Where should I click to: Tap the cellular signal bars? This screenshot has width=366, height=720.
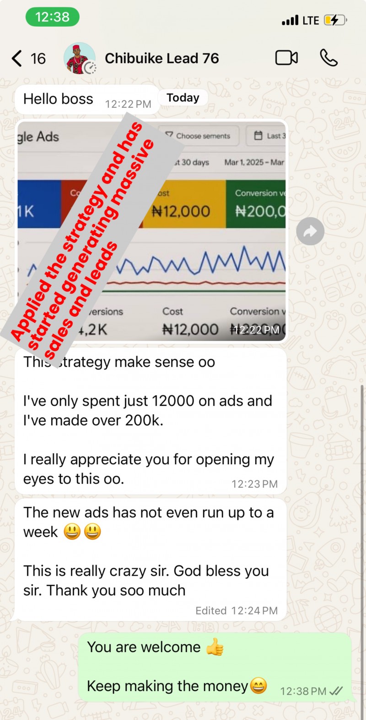click(290, 20)
